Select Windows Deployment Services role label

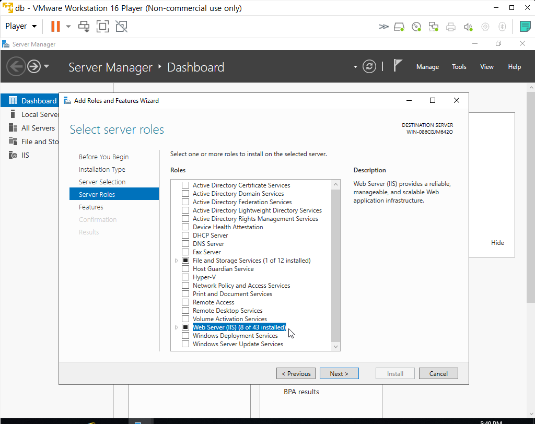235,336
